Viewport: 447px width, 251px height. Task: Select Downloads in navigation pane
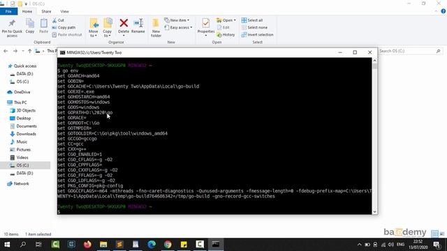[23, 134]
